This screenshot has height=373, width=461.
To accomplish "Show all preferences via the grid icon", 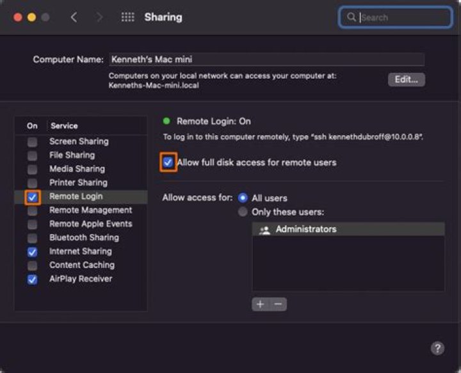I will click(x=128, y=17).
